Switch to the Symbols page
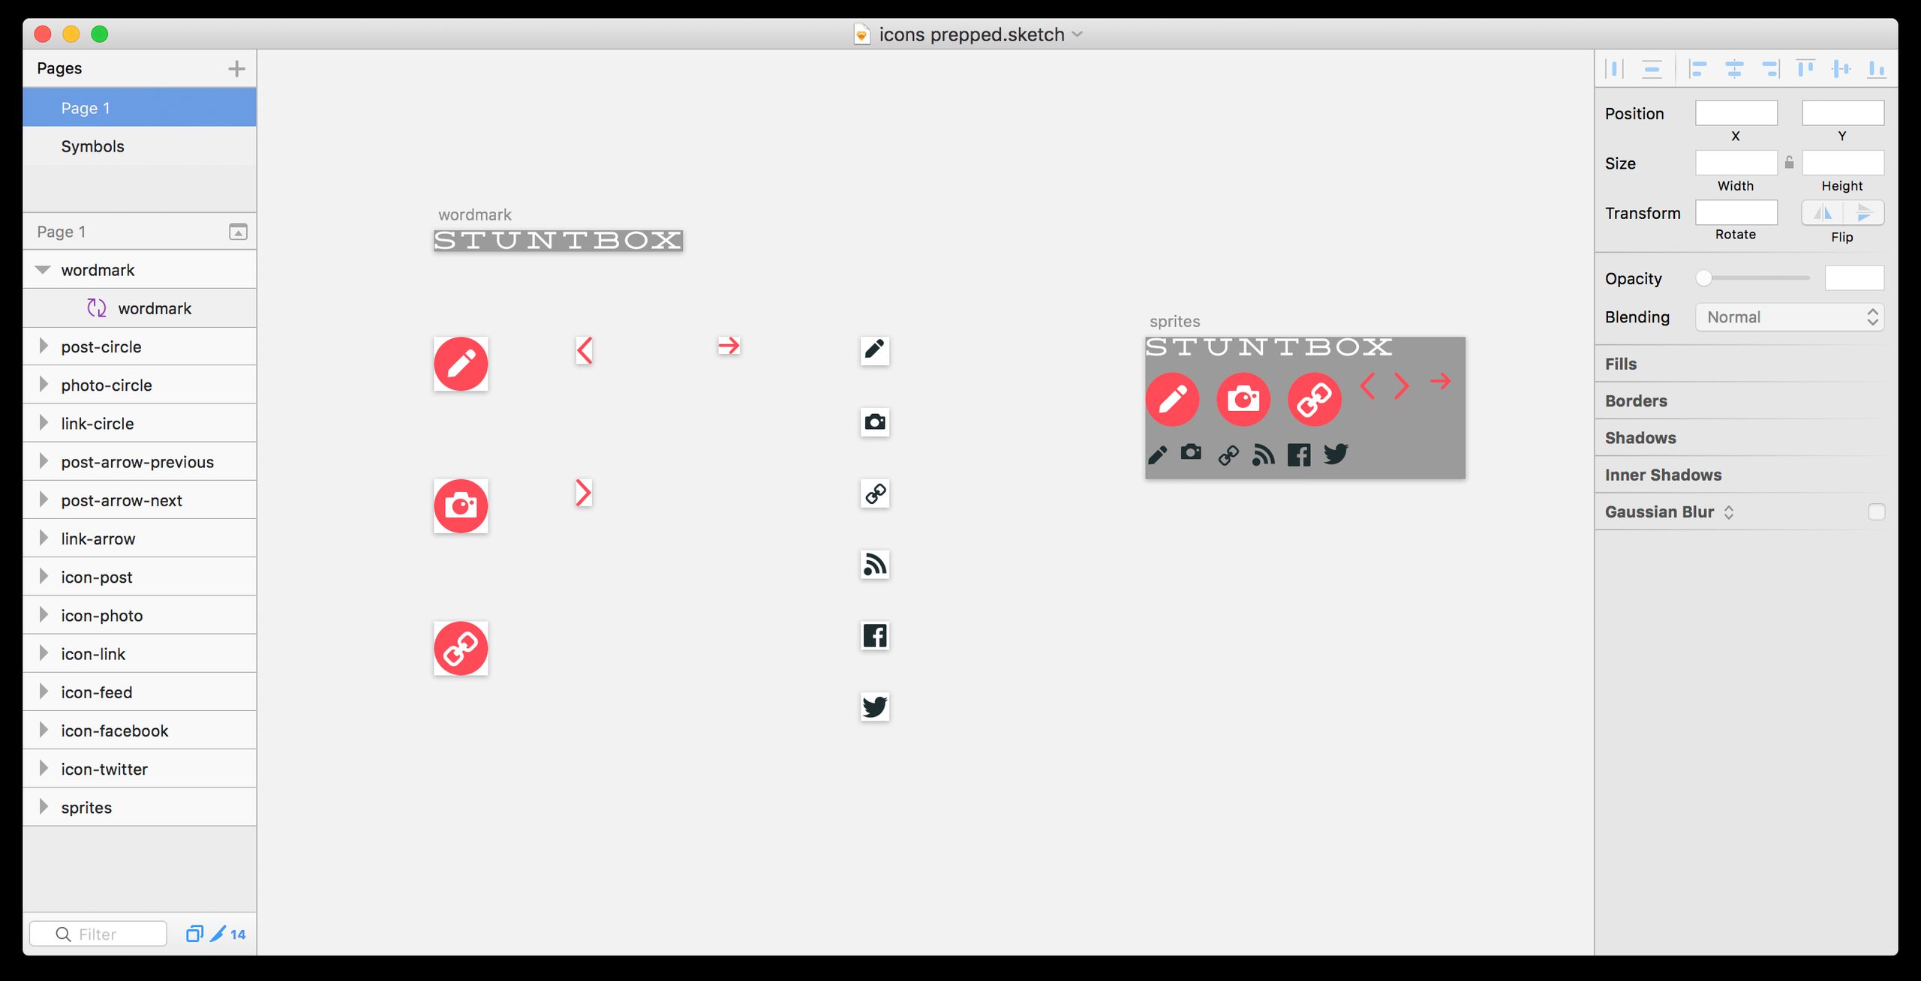 click(x=93, y=146)
